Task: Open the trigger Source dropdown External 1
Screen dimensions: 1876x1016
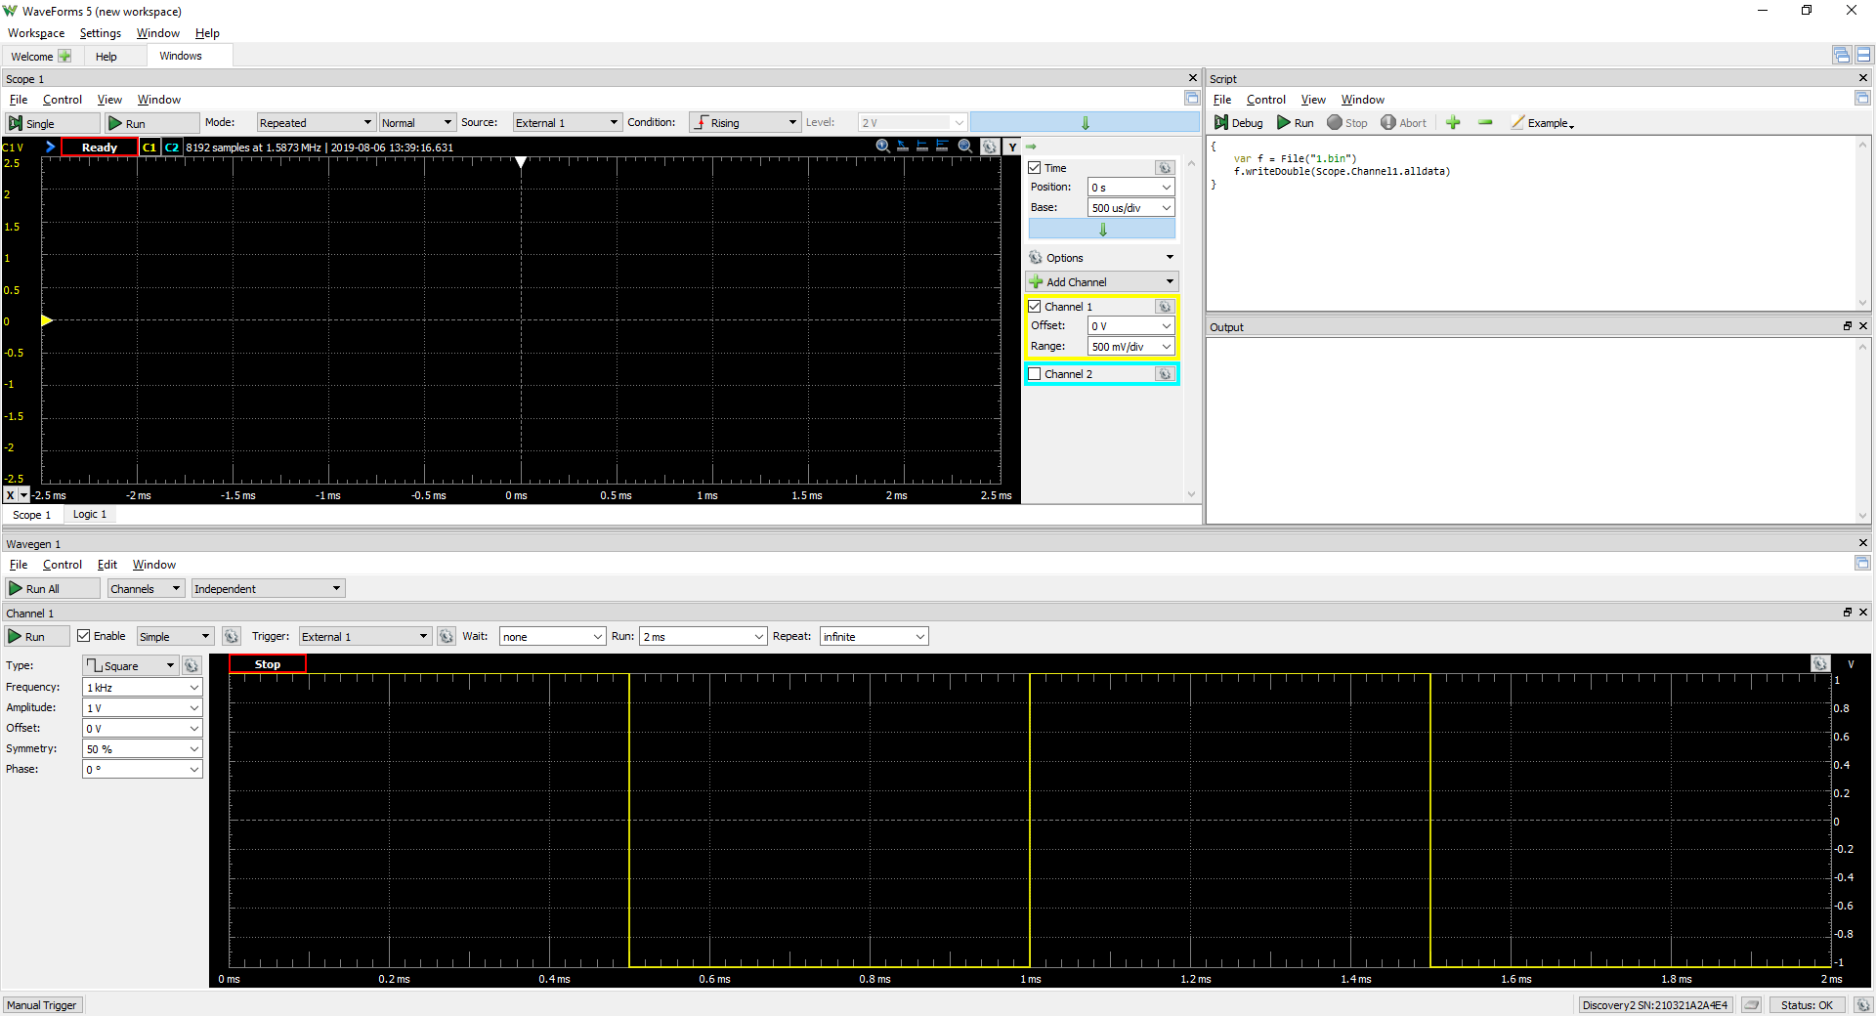Action: click(567, 123)
